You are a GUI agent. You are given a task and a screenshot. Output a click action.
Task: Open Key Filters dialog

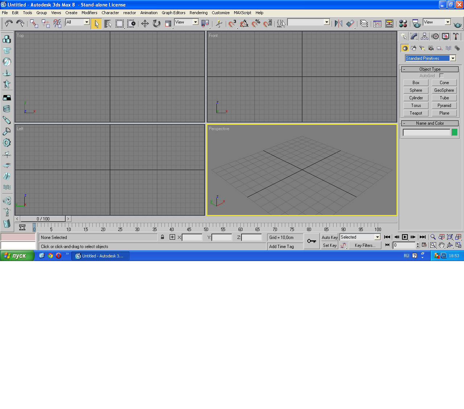(365, 245)
